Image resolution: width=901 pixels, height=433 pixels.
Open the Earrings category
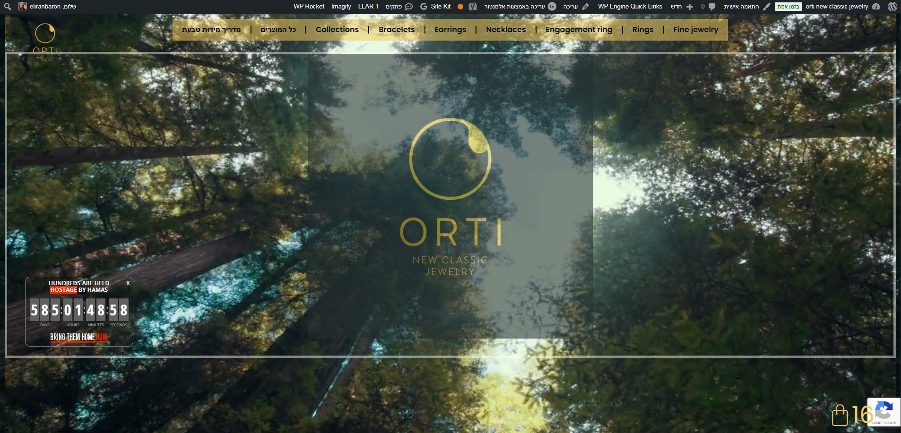tap(450, 29)
